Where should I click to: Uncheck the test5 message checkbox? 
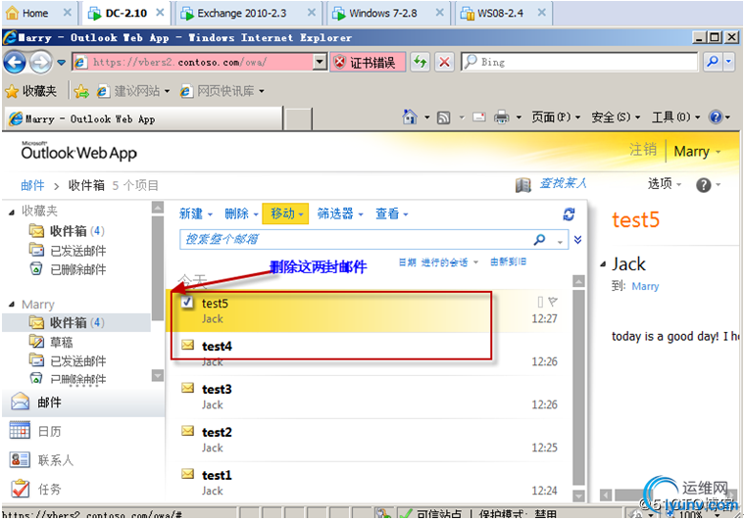[187, 302]
